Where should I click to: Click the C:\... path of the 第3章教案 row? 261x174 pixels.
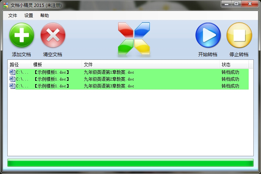[22, 86]
